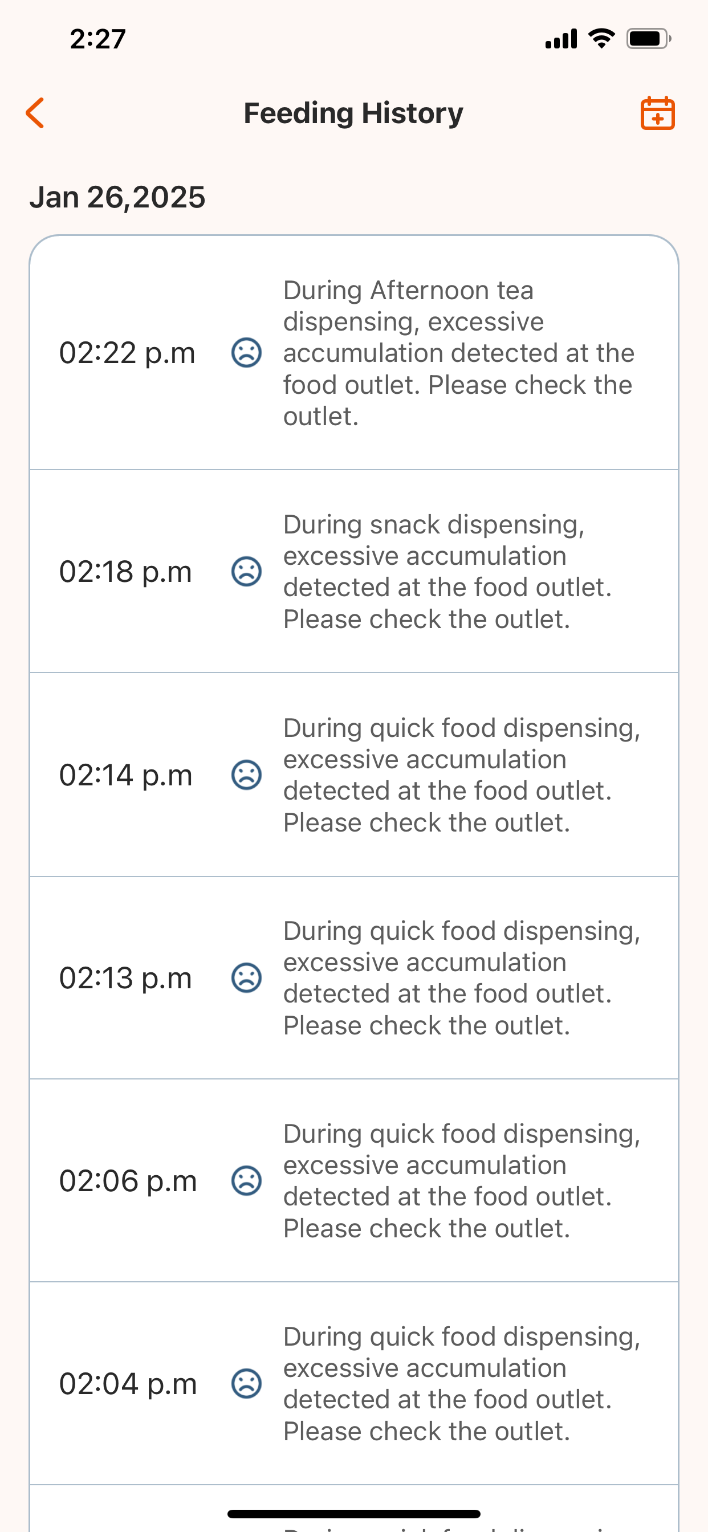Tap sad face icon at 02:04 p.m
This screenshot has width=708, height=1532.
tap(246, 1383)
